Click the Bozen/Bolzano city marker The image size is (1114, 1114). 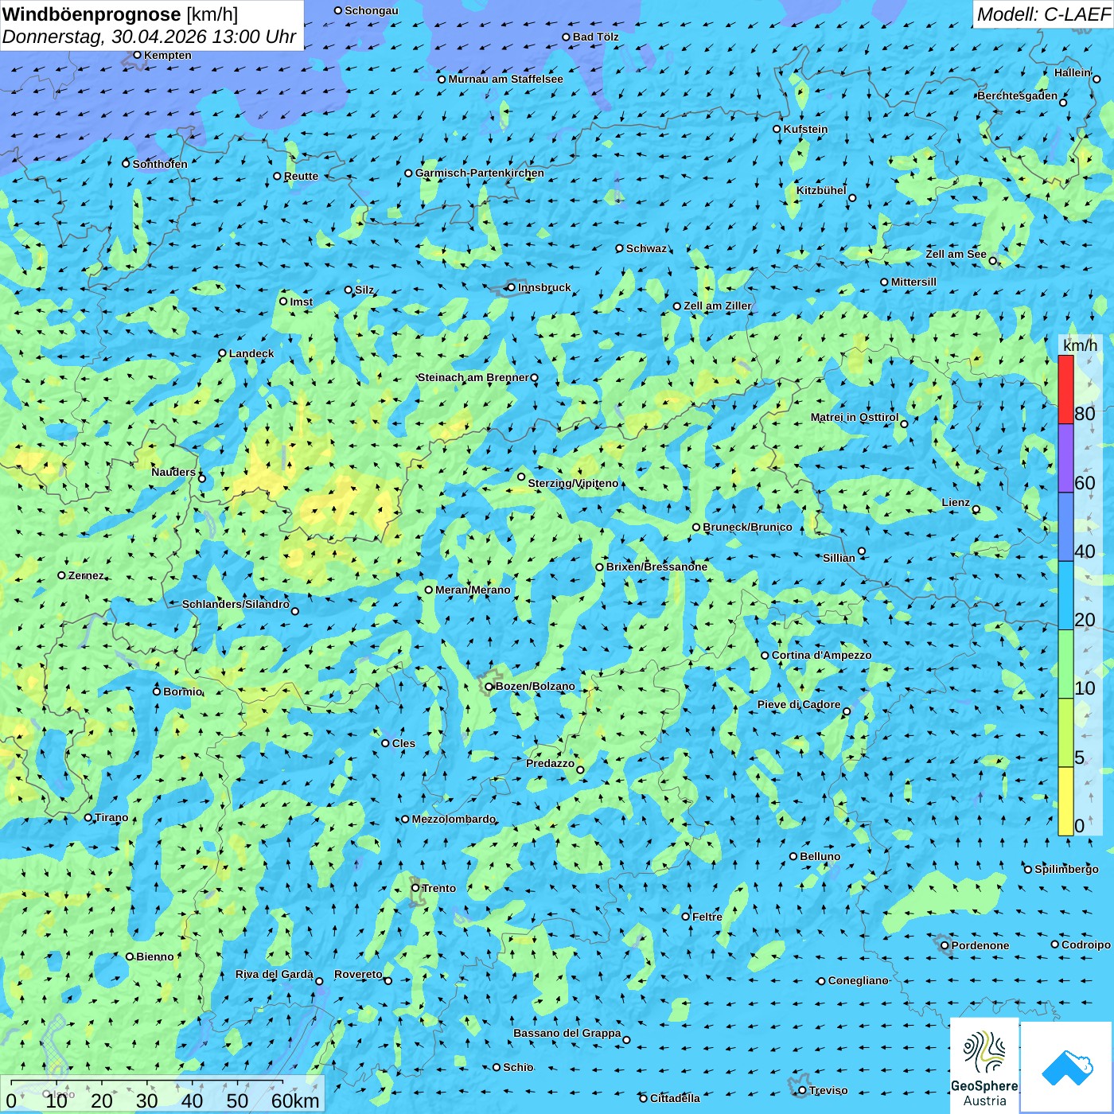pyautogui.click(x=489, y=686)
